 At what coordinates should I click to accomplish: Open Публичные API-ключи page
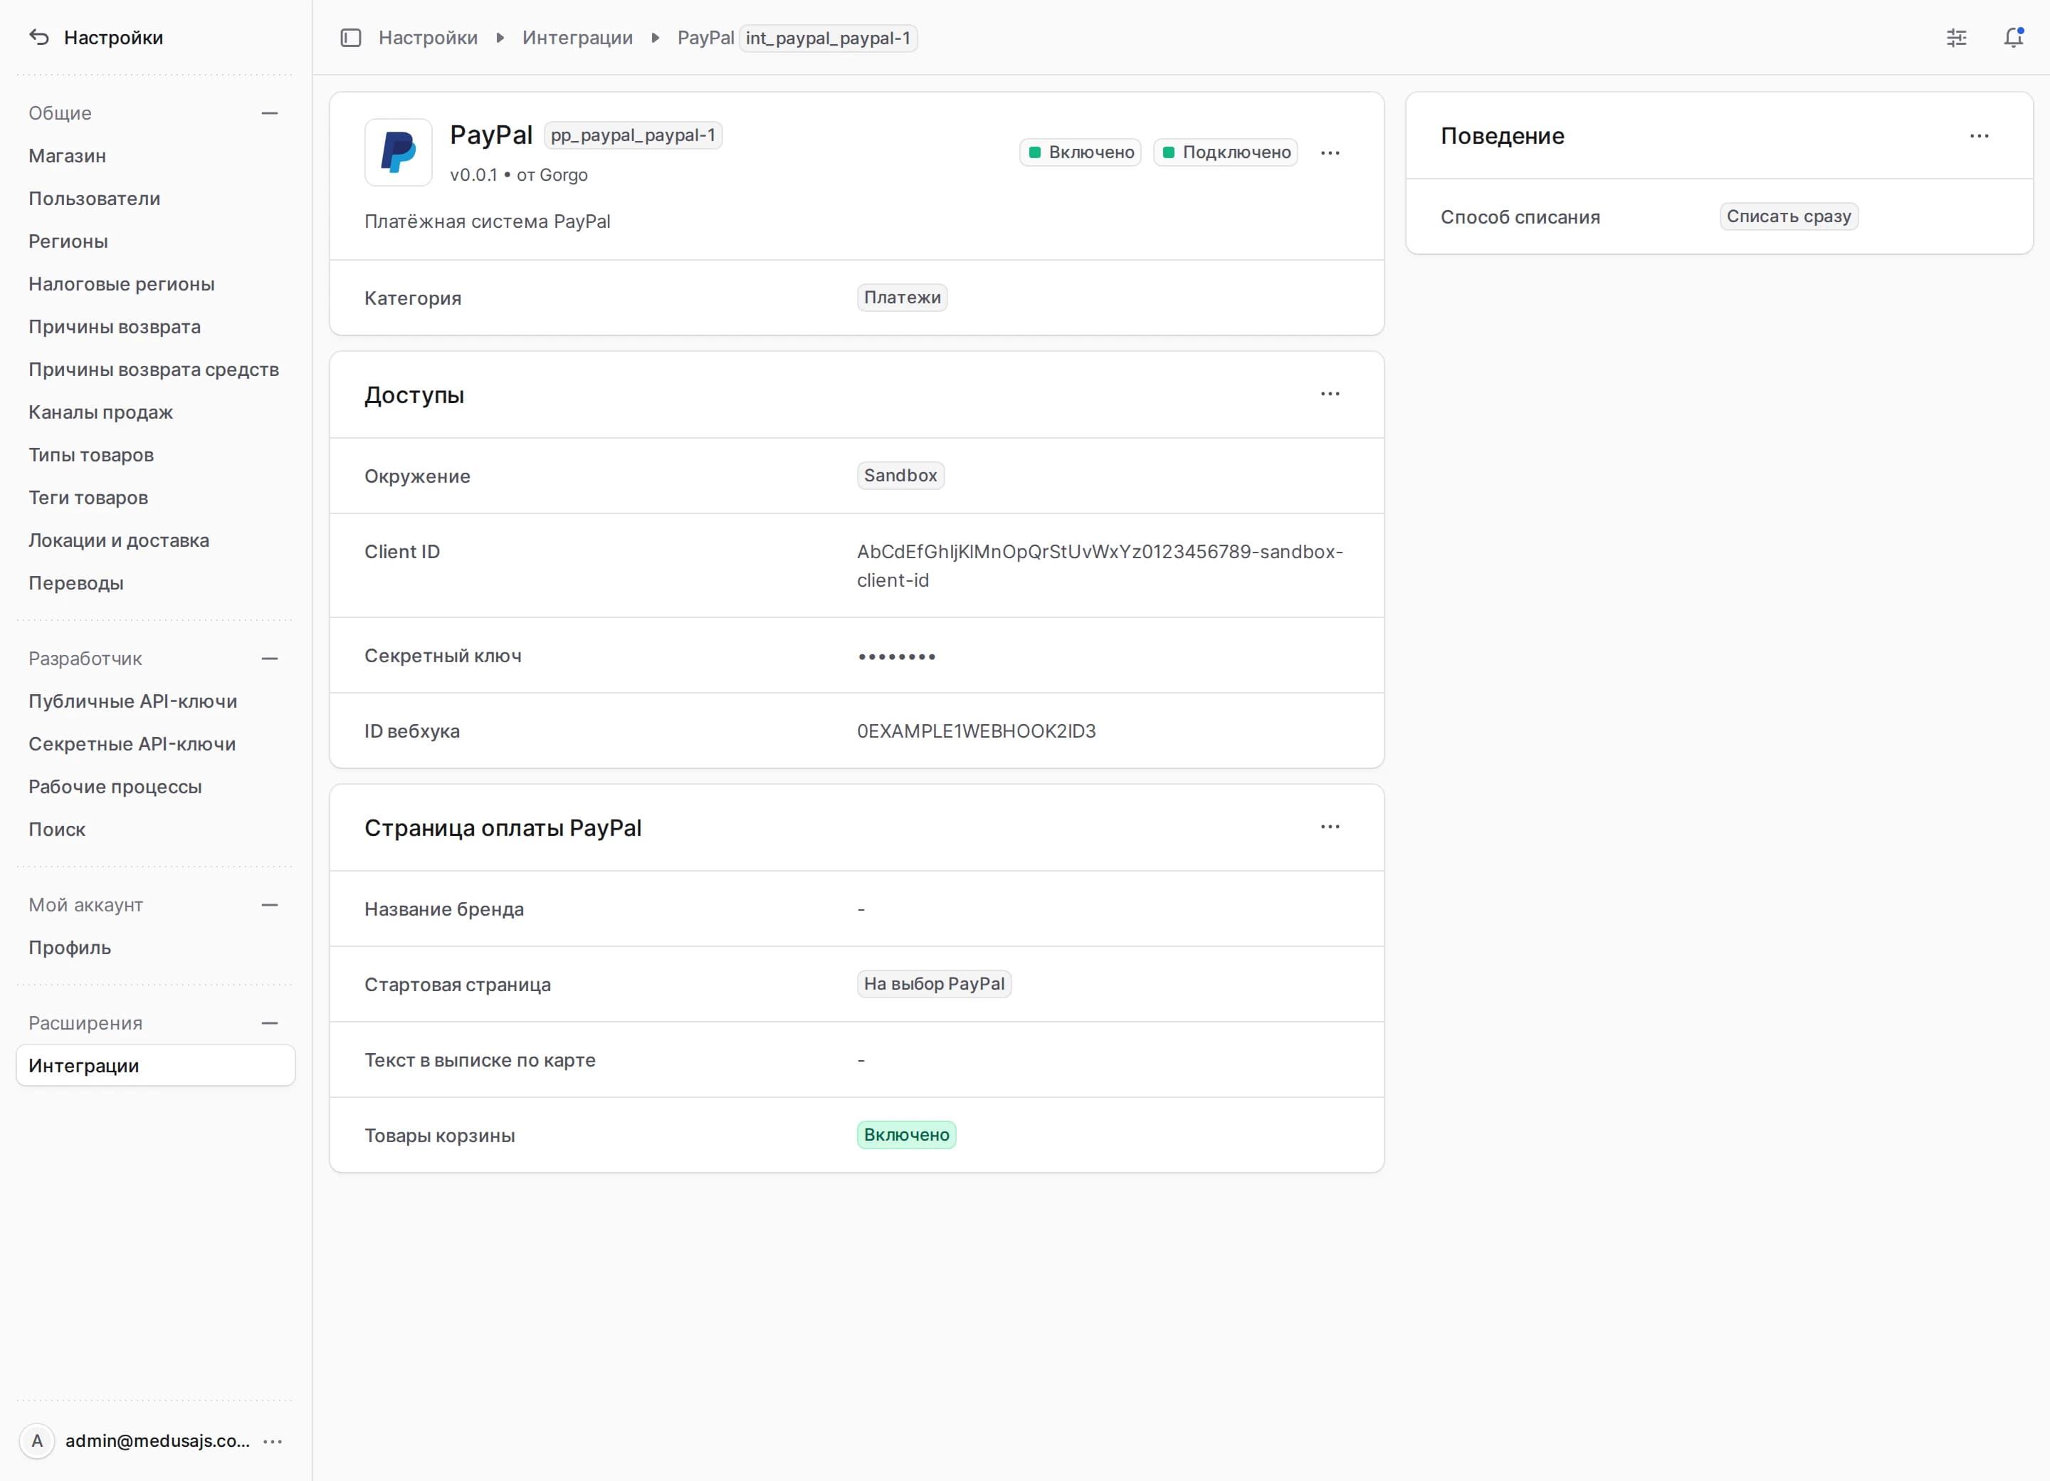click(x=155, y=701)
